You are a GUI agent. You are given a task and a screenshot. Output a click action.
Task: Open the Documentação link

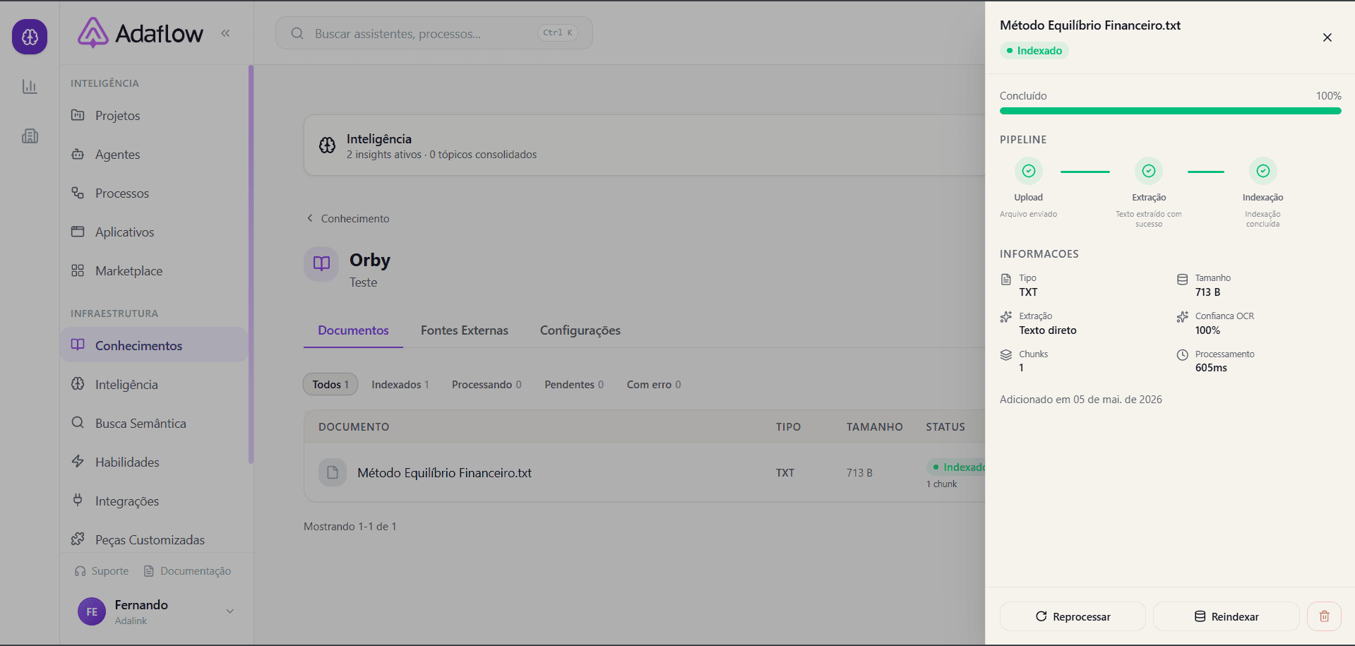[187, 571]
